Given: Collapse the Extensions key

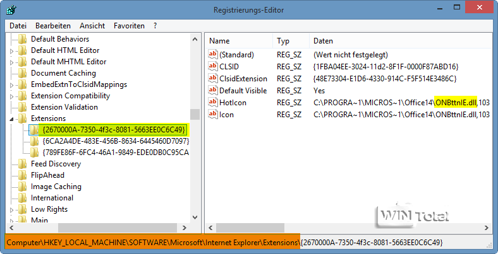Looking at the screenshot, I should click(x=12, y=119).
